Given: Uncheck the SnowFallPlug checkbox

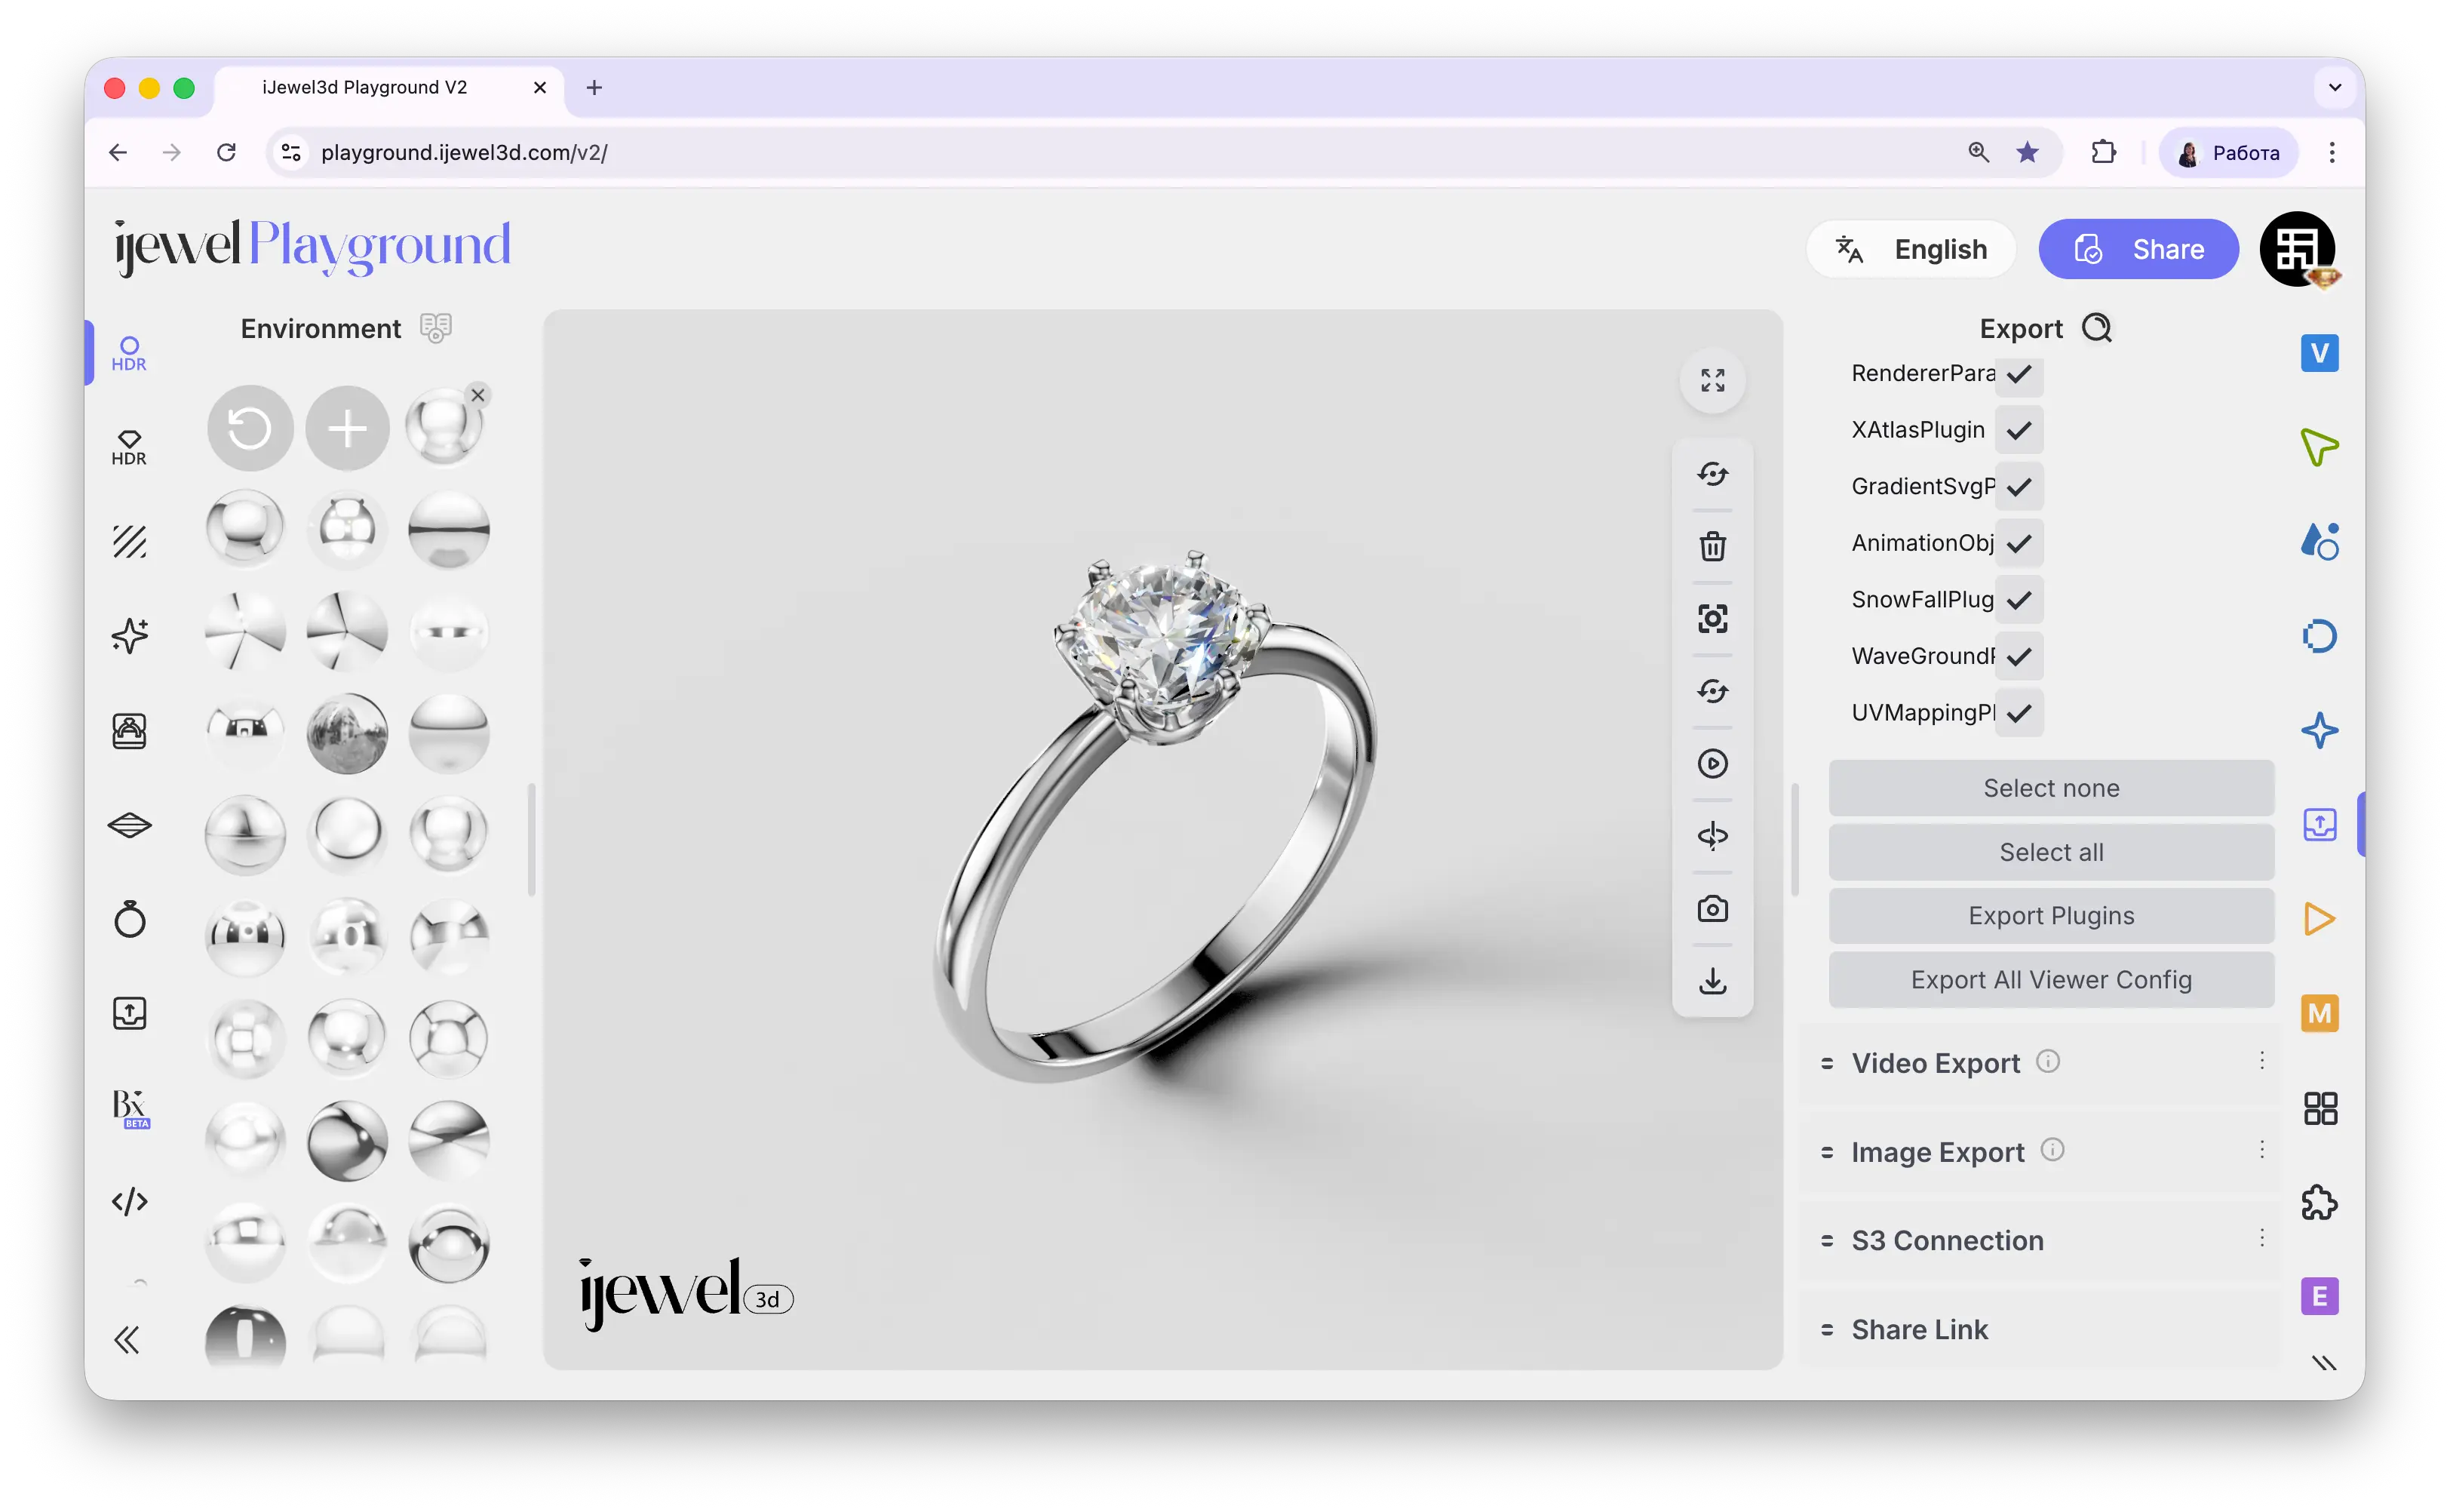Looking at the screenshot, I should coord(2019,599).
